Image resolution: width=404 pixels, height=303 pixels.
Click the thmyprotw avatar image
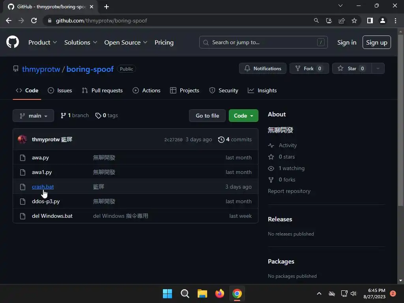pos(22,139)
